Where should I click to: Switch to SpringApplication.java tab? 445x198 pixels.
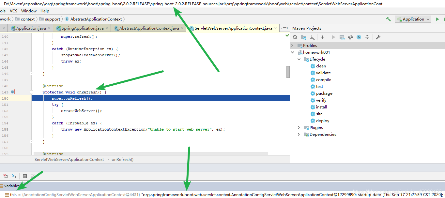(82, 28)
